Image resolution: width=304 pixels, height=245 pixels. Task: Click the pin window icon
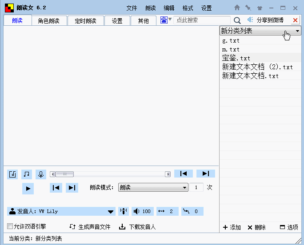248,8
